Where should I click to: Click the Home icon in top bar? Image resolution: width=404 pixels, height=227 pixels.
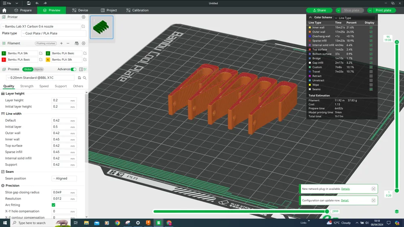4,10
